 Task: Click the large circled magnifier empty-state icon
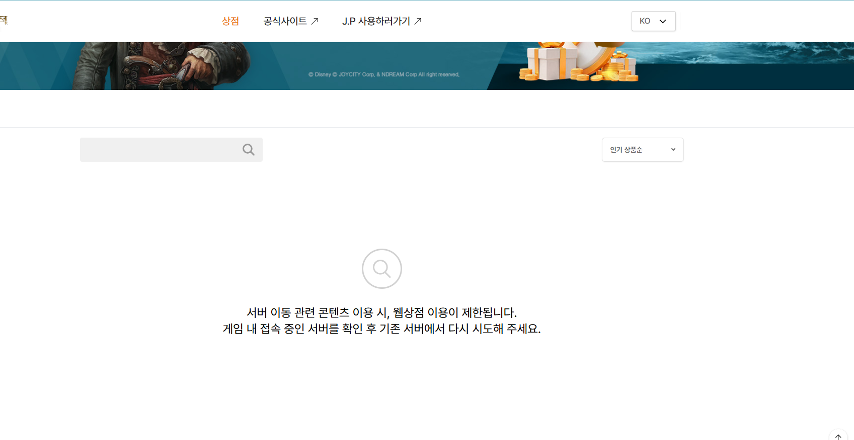click(x=381, y=269)
